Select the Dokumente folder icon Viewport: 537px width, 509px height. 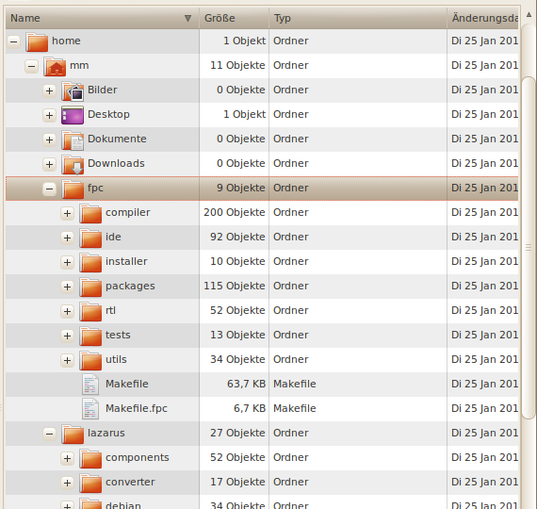coord(73,140)
